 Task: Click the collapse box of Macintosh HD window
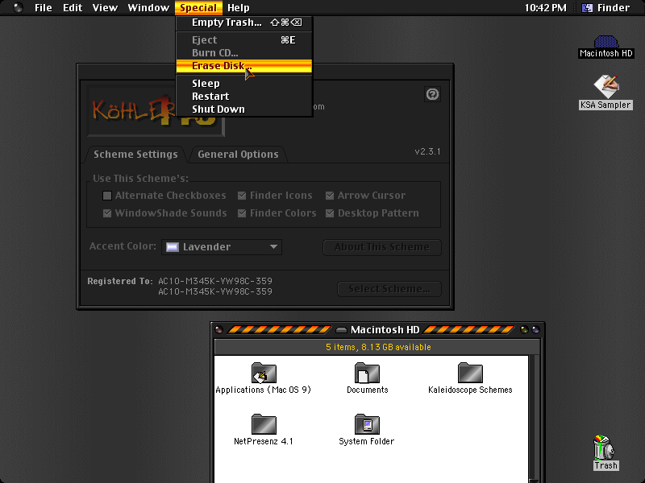(535, 329)
